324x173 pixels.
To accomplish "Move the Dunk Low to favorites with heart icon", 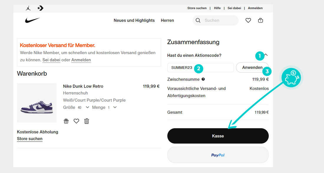I will 76,121.
